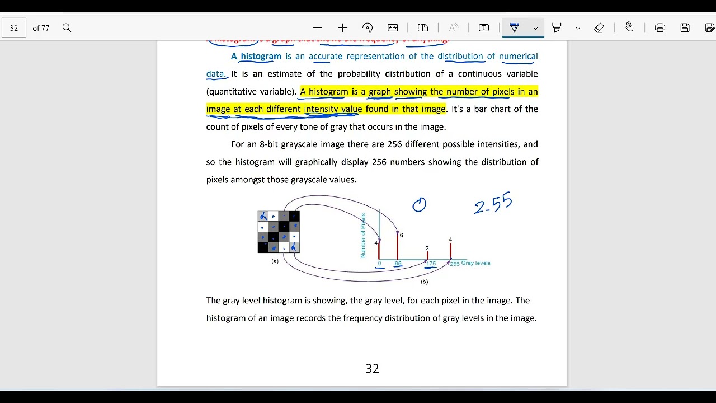Screen dimensions: 716x403
Task: Select the fit to width icon
Action: pyautogui.click(x=393, y=28)
